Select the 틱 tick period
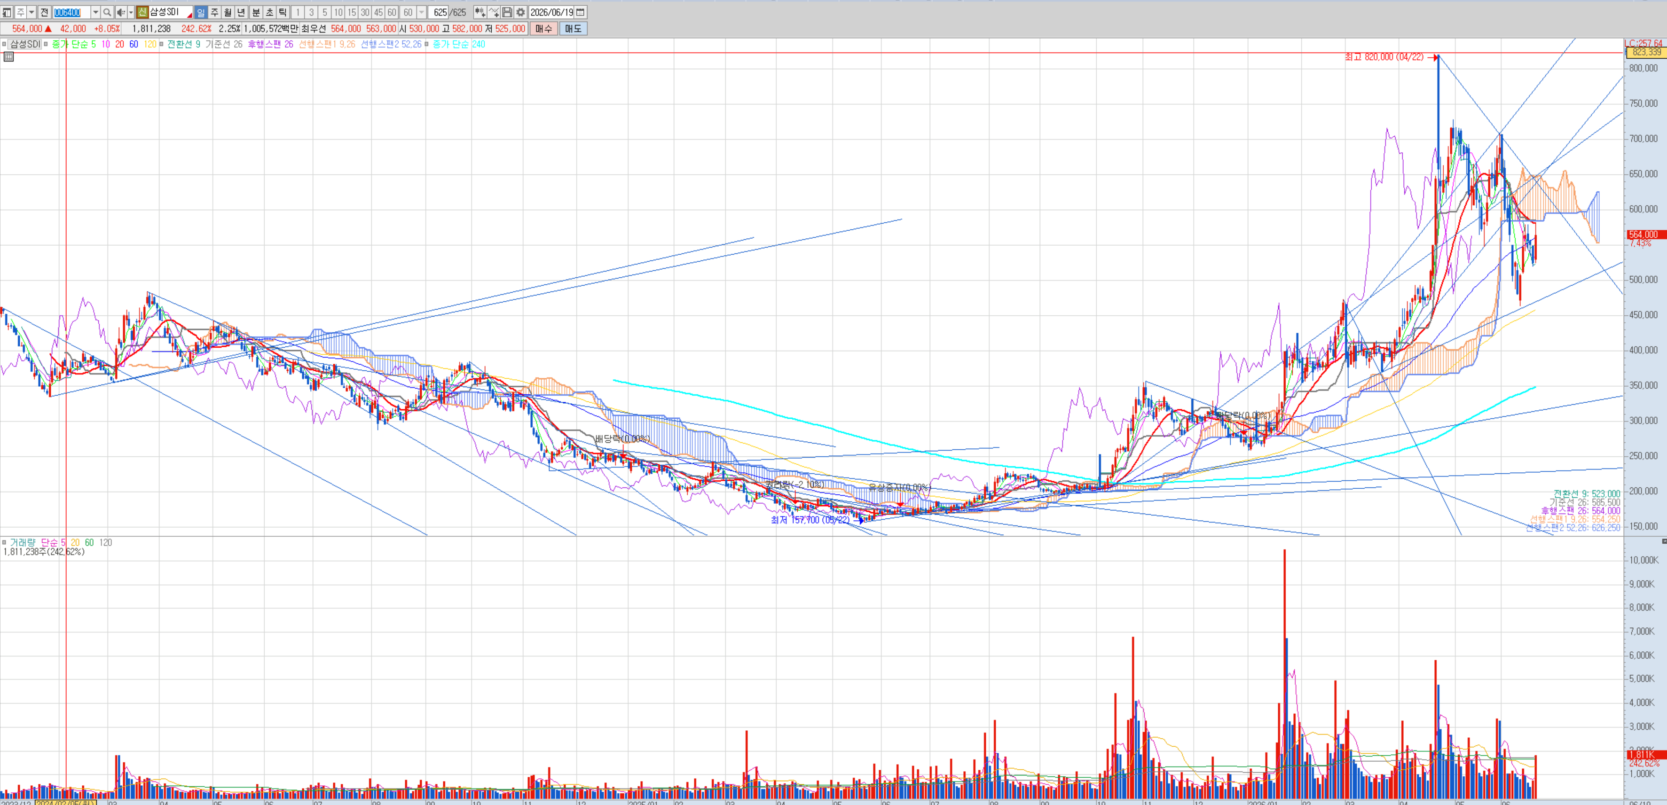1667x805 pixels. point(283,12)
